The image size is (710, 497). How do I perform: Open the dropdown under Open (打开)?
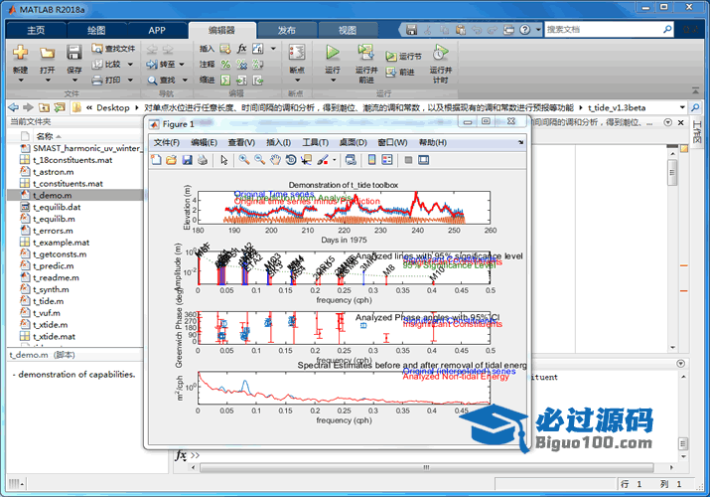(x=48, y=81)
